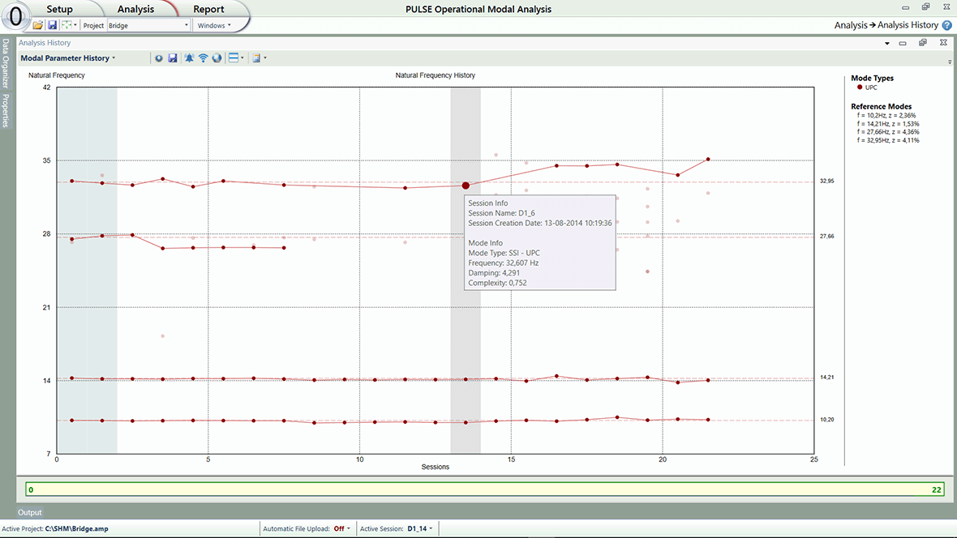Click the round application button at top-left
This screenshot has height=538, width=957.
[x=15, y=16]
